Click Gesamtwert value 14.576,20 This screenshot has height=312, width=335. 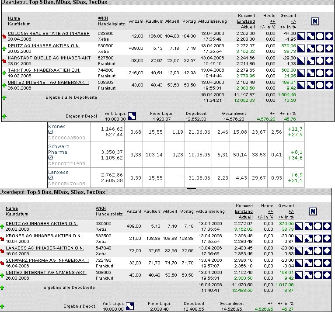coord(234,119)
